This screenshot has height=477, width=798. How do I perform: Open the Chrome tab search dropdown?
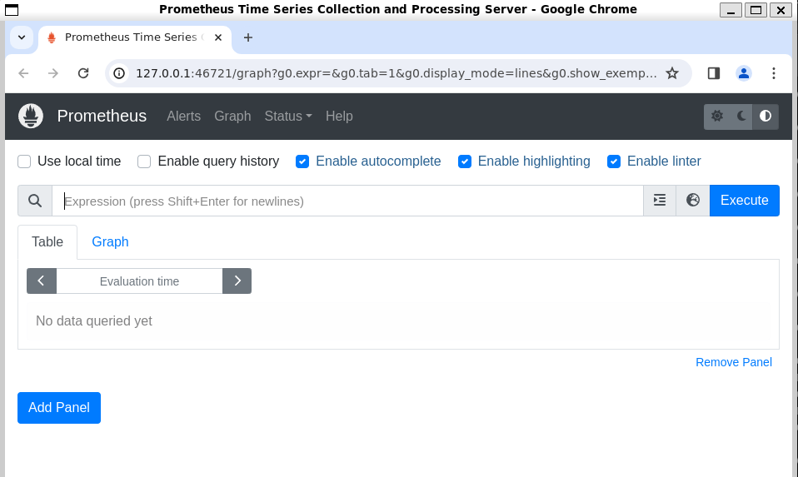coord(22,37)
